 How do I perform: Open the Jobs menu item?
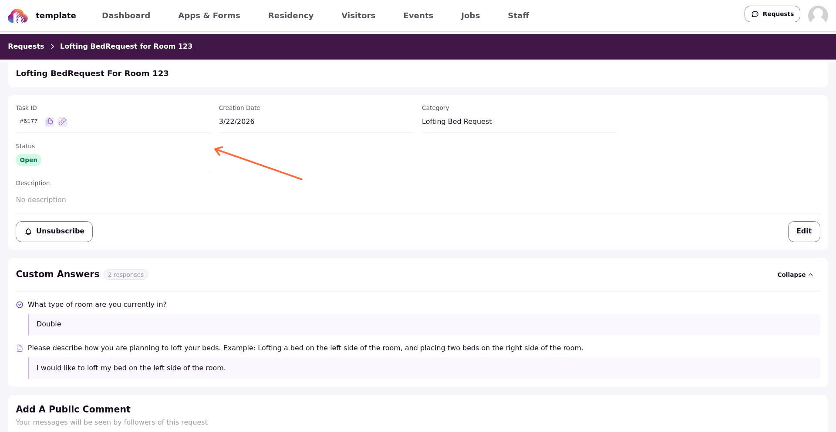click(470, 16)
